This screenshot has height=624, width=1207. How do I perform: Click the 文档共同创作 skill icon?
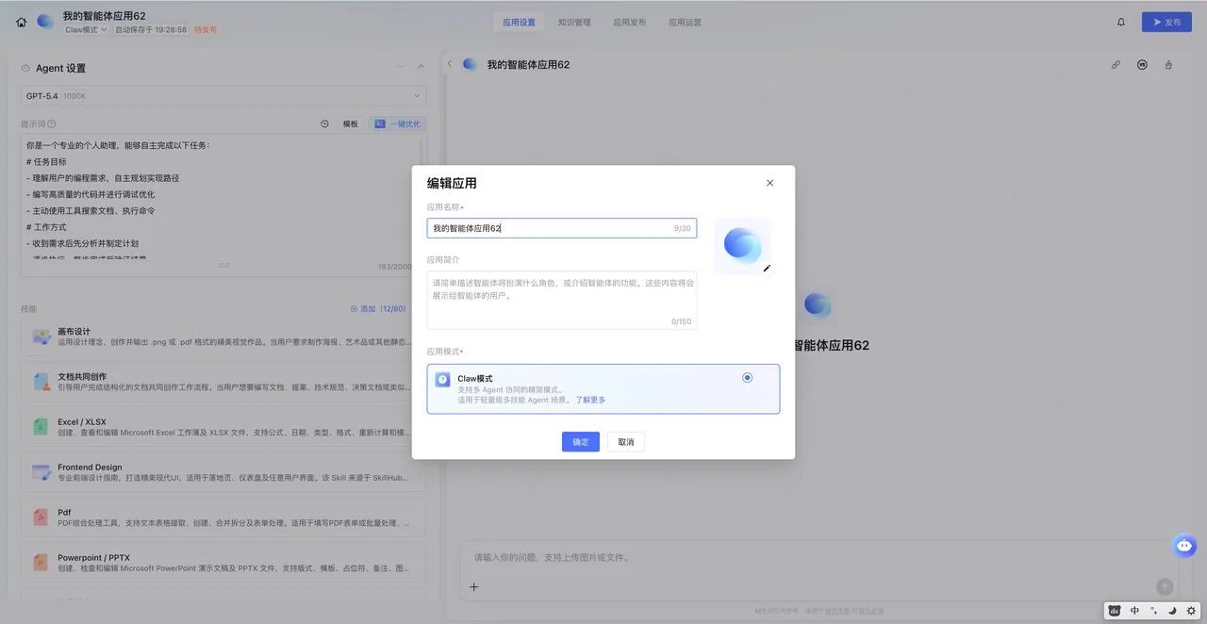[x=41, y=382]
